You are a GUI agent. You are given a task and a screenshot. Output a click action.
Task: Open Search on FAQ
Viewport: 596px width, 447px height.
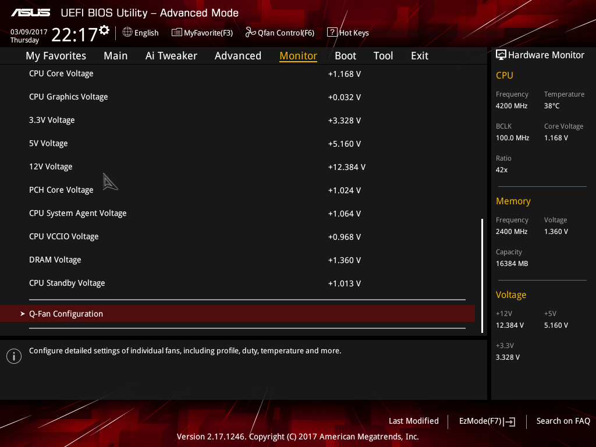point(563,421)
